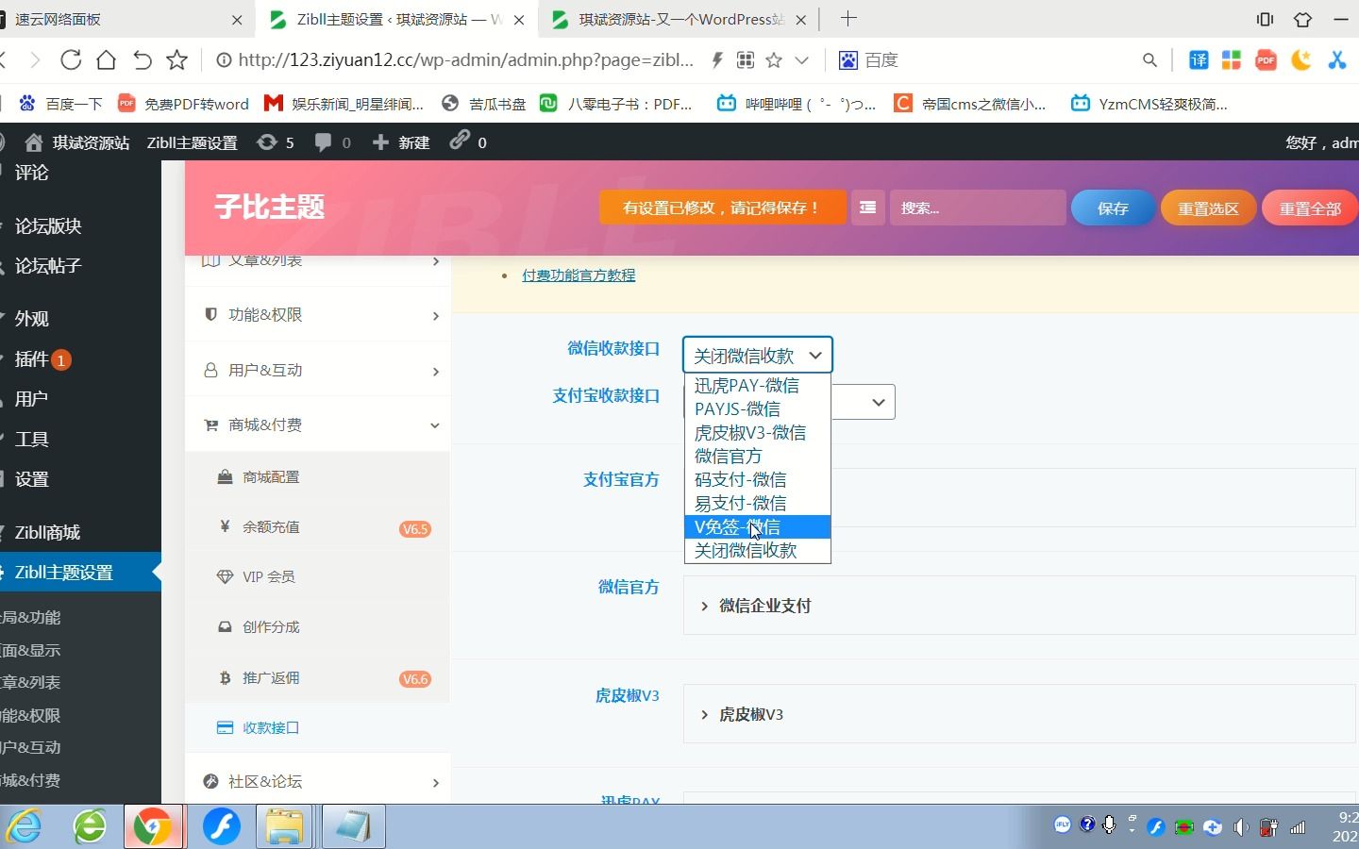Open the sidebar panel icon in tab bar

[1266, 19]
